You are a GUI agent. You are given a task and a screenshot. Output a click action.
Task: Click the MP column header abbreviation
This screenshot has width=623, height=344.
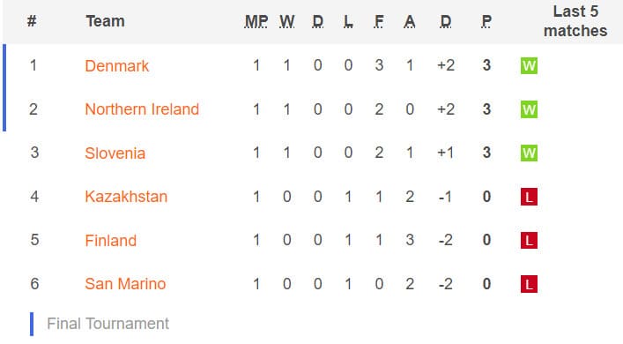coord(256,21)
